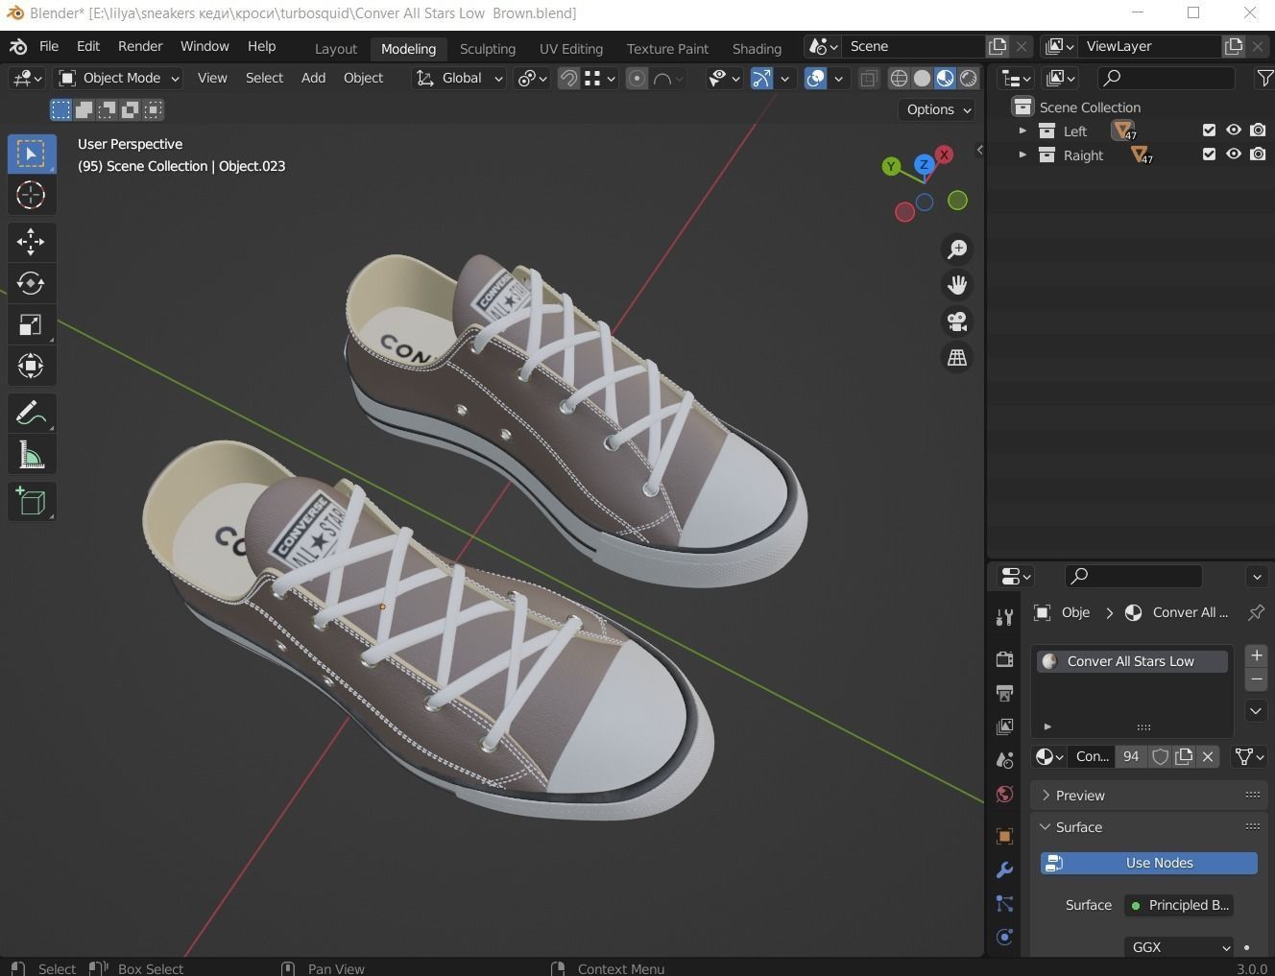
Task: Toggle proportional editing button
Action: click(637, 79)
